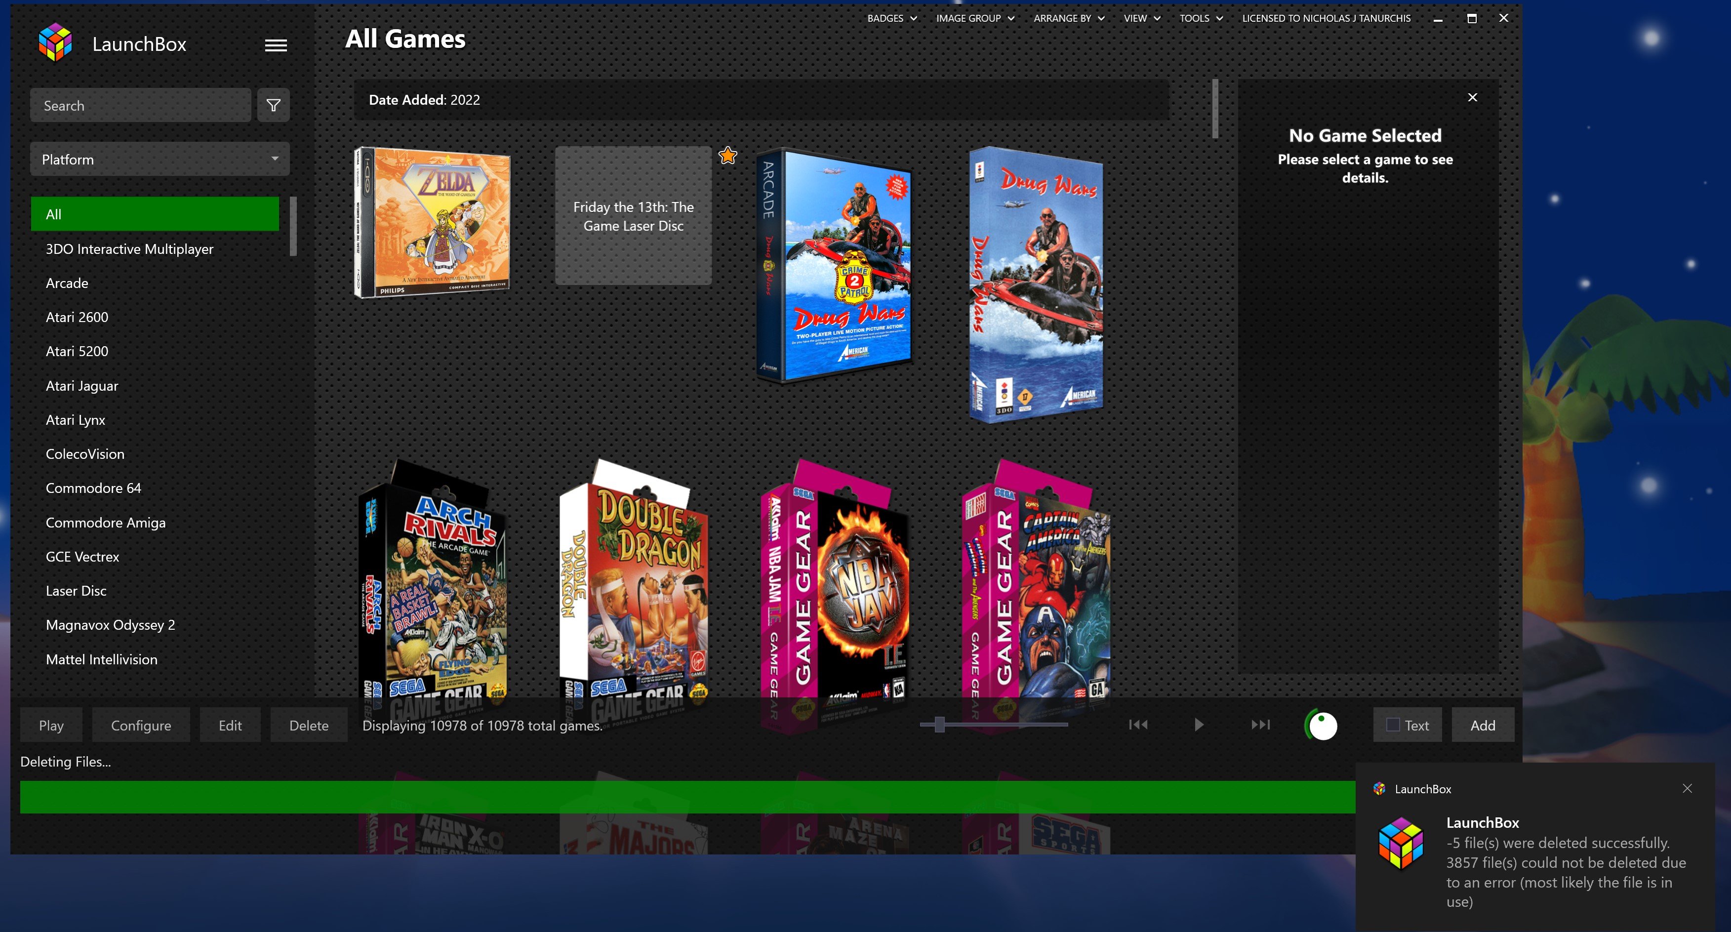This screenshot has height=932, width=1731.
Task: Click the displaying 10978 games status text
Action: coord(483,725)
